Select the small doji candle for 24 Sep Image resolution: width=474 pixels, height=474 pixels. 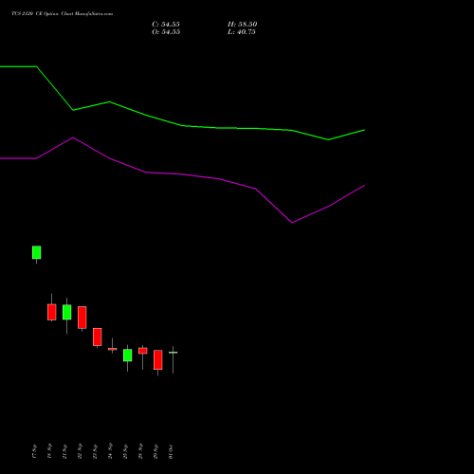coord(113,349)
